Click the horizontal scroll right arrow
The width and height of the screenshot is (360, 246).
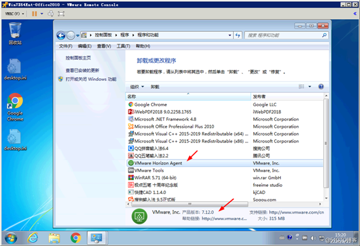[x=320, y=204]
